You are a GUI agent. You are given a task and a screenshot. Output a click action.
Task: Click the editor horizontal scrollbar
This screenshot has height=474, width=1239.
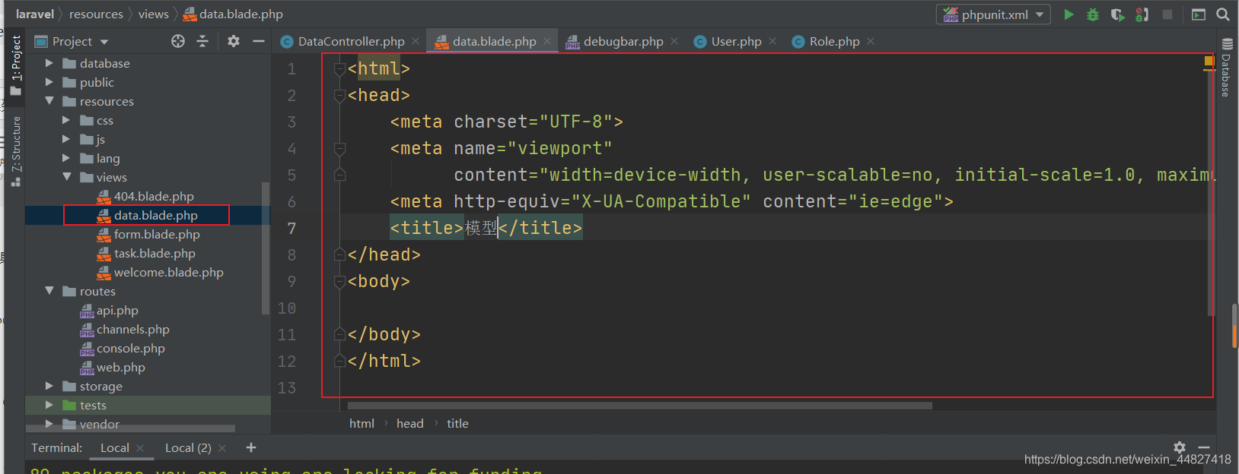640,406
